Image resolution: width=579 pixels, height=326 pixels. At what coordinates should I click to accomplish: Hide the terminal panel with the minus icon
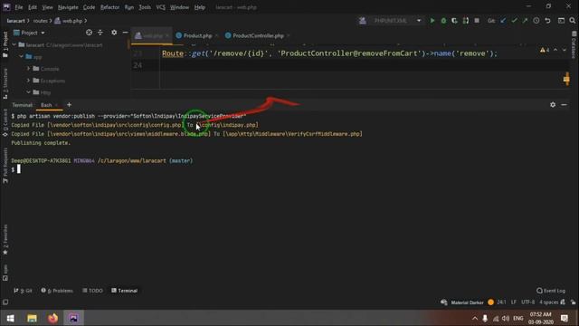click(x=564, y=105)
